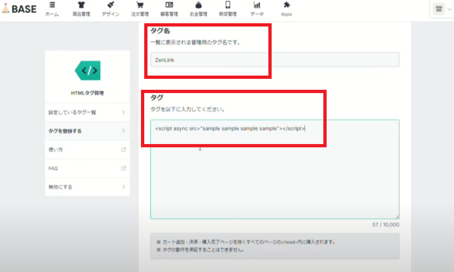Open Apps with the puzzle piece icon
This screenshot has height=272, width=454.
[x=286, y=6]
